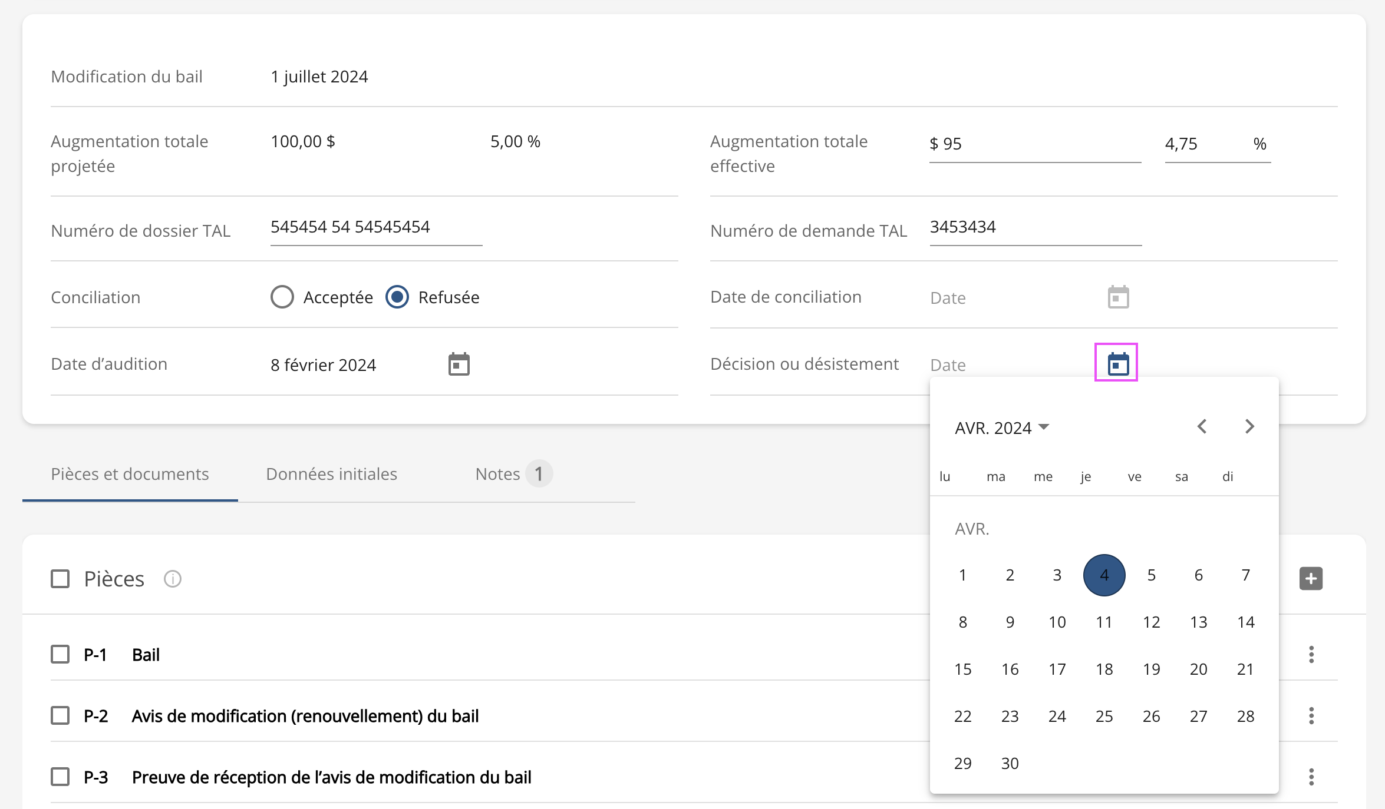Switch to the Données initiales tab

pos(331,474)
